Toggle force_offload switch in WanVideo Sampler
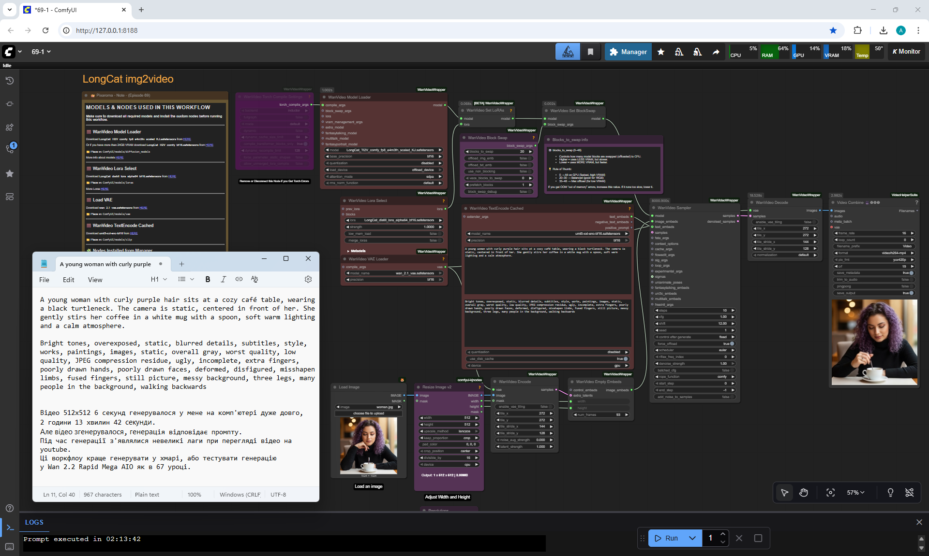Image resolution: width=929 pixels, height=556 pixels. point(732,343)
